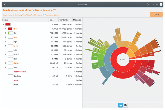Expand the etc folder
This screenshot has height=110, width=165.
(x=6, y=46)
